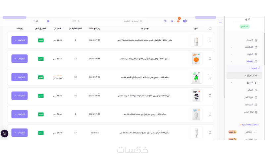Screen dimensions: 265x156
Task: Click price 54.60 ر.س
Action: point(57,133)
